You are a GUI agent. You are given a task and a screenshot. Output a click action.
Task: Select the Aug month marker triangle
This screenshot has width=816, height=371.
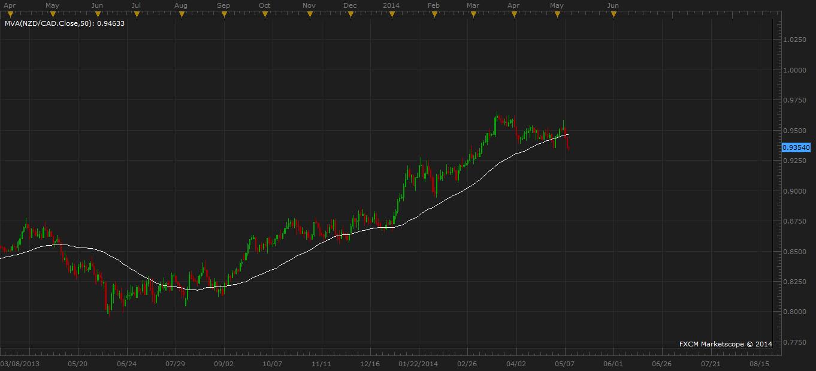point(182,15)
